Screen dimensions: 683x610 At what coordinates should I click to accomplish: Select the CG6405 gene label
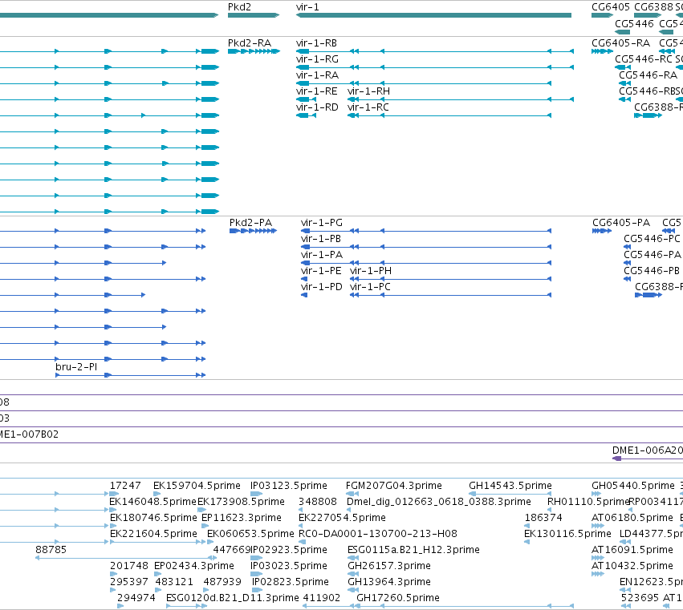610,7
